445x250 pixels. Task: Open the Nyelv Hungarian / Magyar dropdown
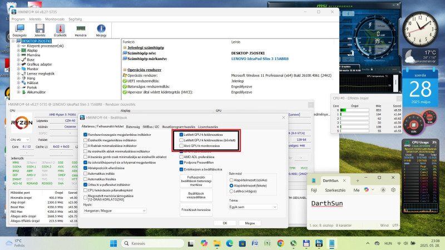tap(115, 210)
